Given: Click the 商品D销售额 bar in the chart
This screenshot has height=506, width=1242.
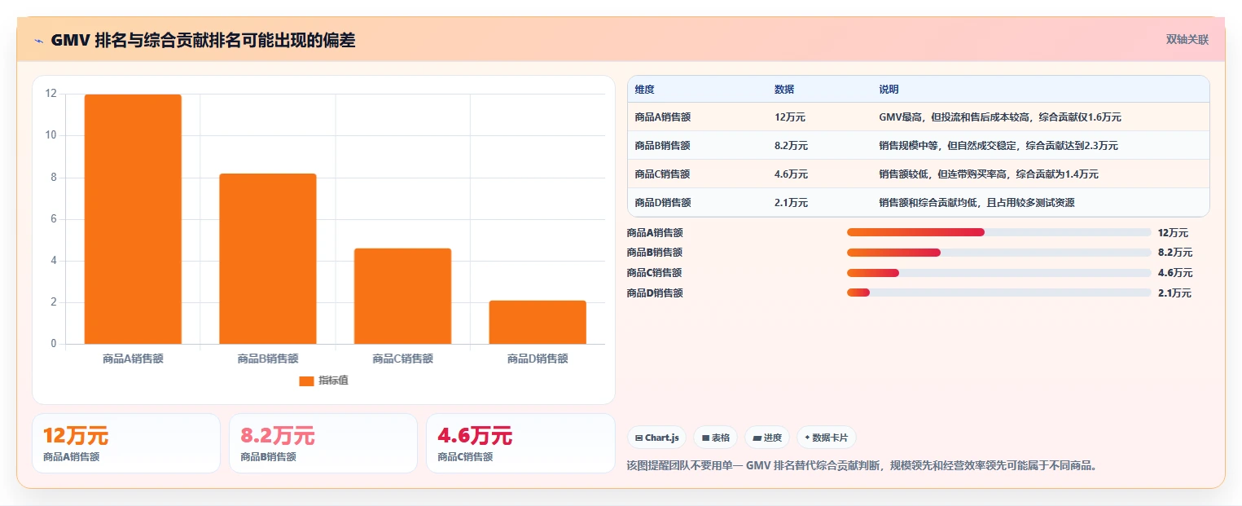Looking at the screenshot, I should [538, 322].
